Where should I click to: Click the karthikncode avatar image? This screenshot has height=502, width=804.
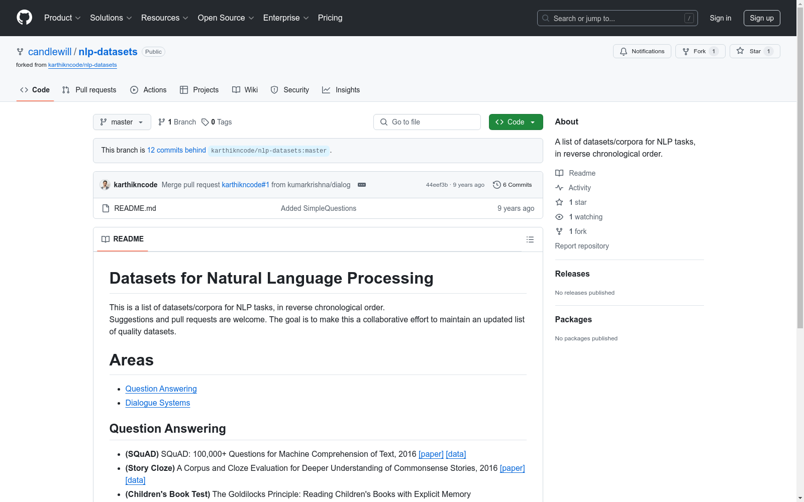coord(105,185)
